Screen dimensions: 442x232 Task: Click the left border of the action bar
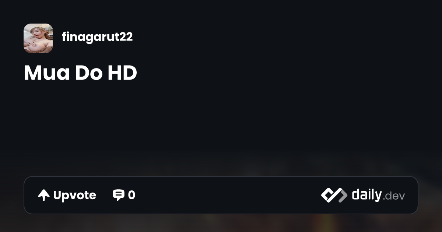click(24, 195)
